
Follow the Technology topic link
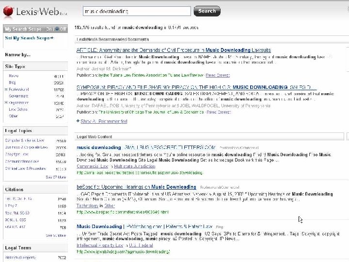(87, 206)
